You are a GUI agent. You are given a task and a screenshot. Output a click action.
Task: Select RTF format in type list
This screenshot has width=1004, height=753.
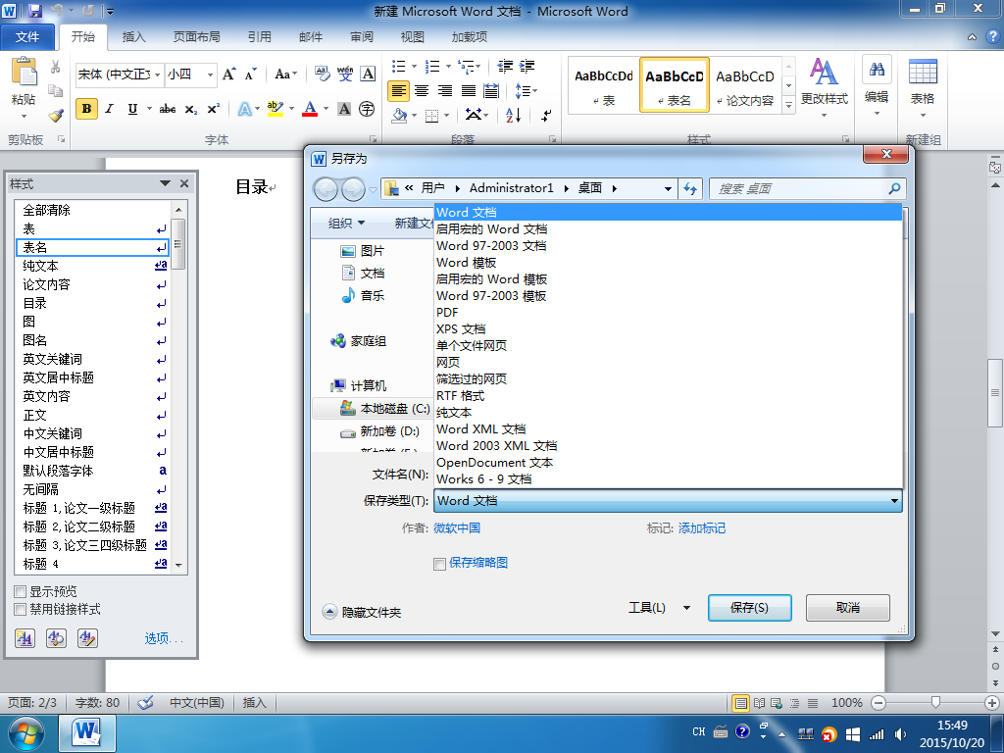668,396
